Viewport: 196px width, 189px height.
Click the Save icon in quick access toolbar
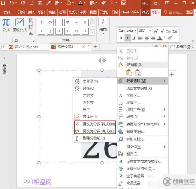click(x=3, y=3)
